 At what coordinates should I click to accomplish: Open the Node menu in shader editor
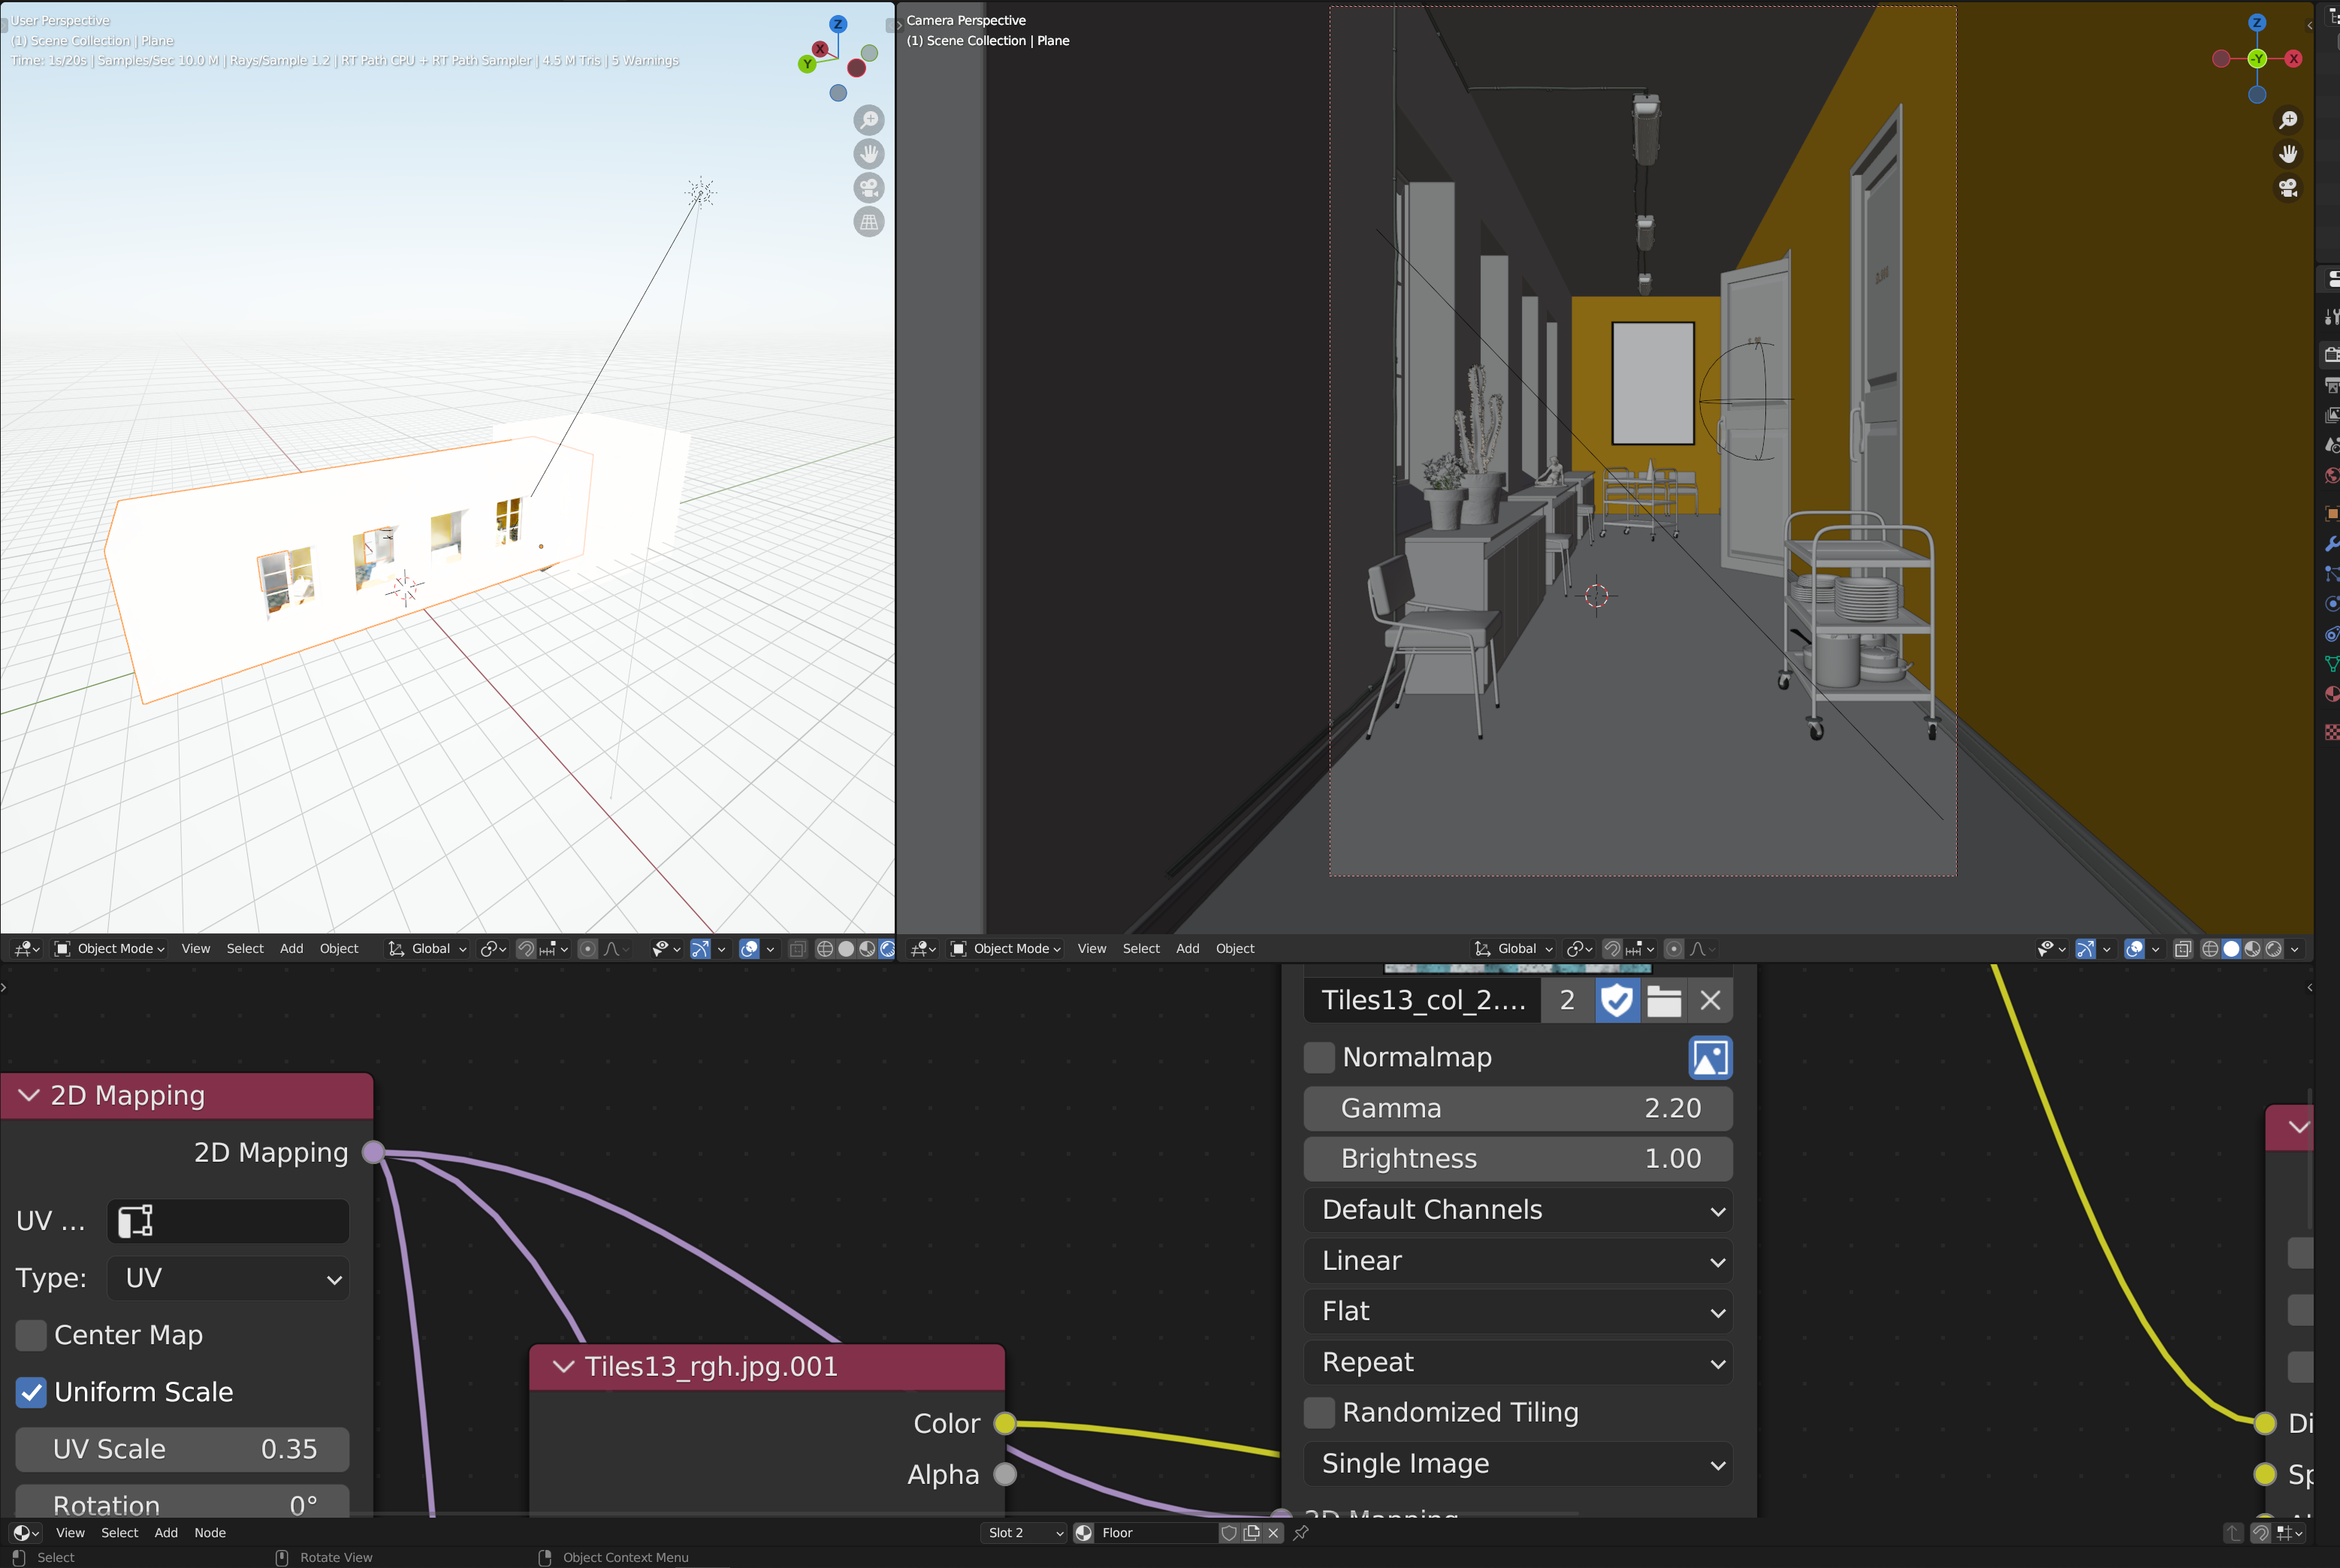coord(209,1532)
